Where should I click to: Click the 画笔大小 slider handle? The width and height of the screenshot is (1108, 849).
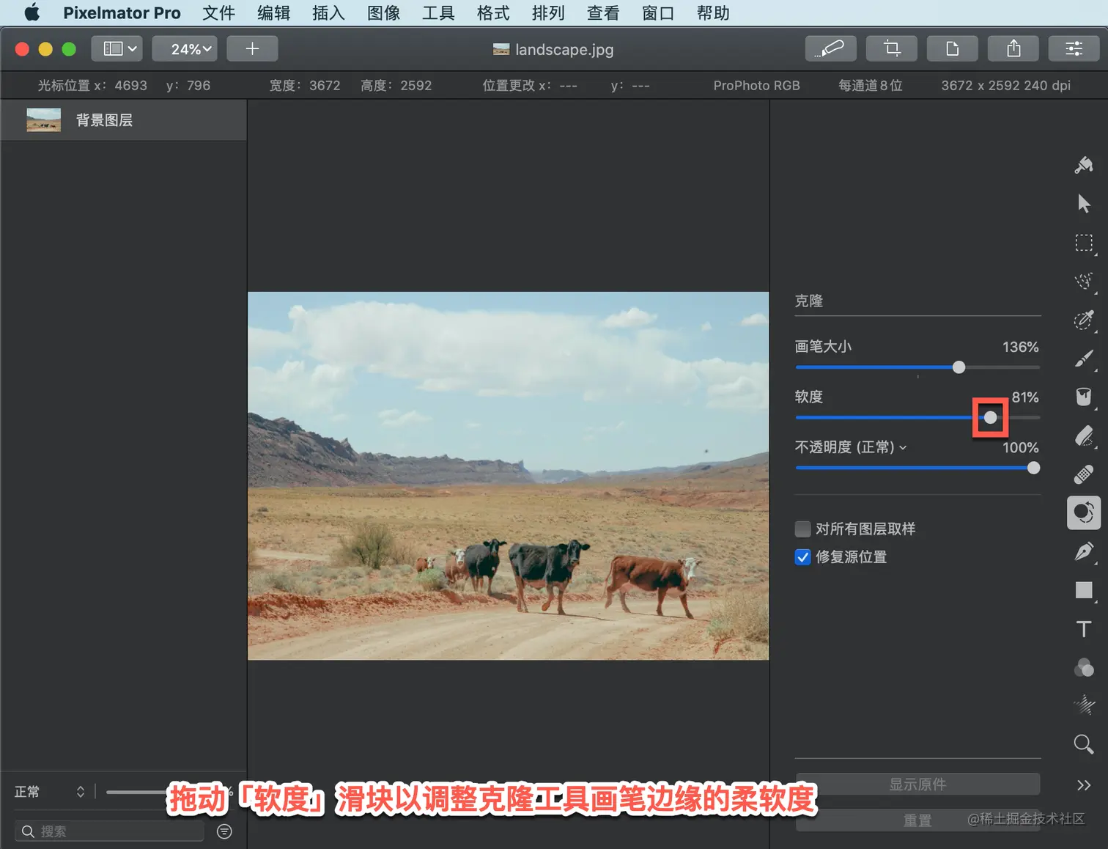(x=959, y=367)
